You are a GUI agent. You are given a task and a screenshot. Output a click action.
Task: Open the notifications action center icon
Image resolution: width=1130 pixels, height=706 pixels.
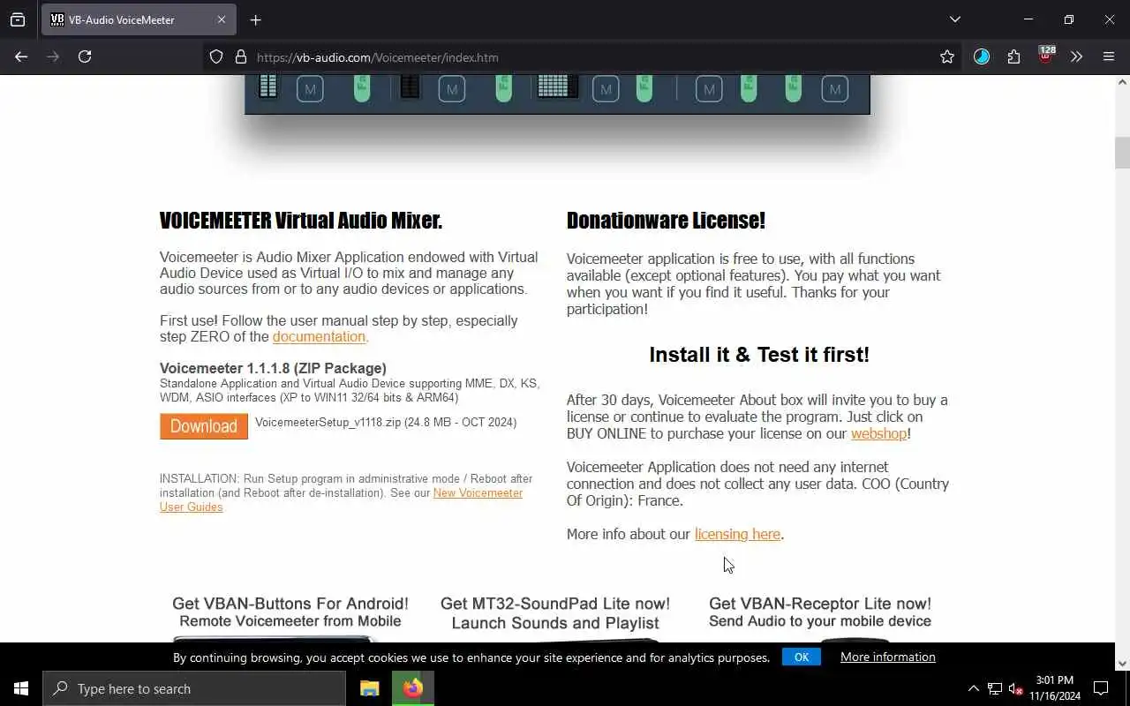[1101, 688]
